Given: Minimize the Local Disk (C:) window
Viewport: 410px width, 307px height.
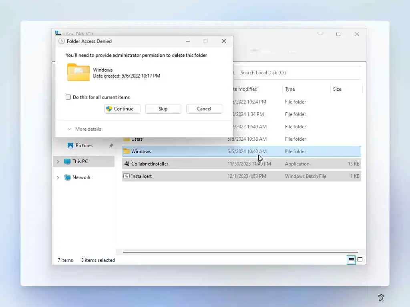Looking at the screenshot, I should coord(320,34).
